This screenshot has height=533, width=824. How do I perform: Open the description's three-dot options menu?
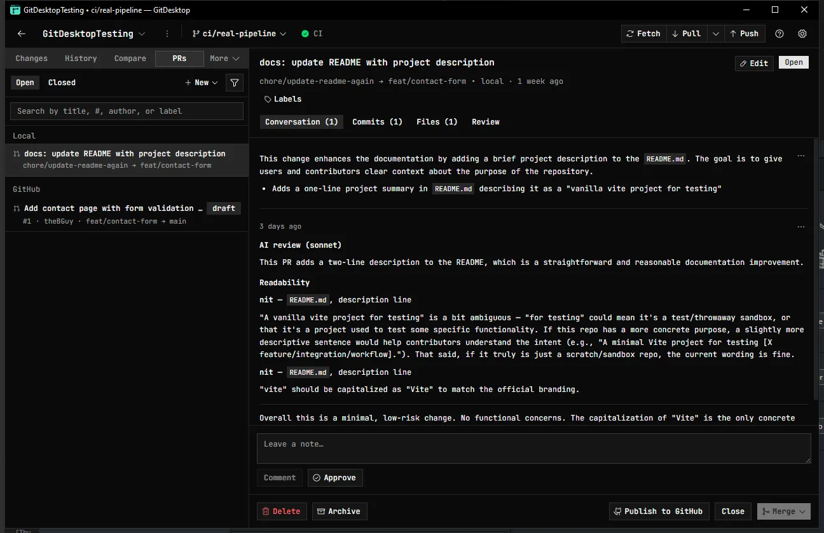(801, 156)
